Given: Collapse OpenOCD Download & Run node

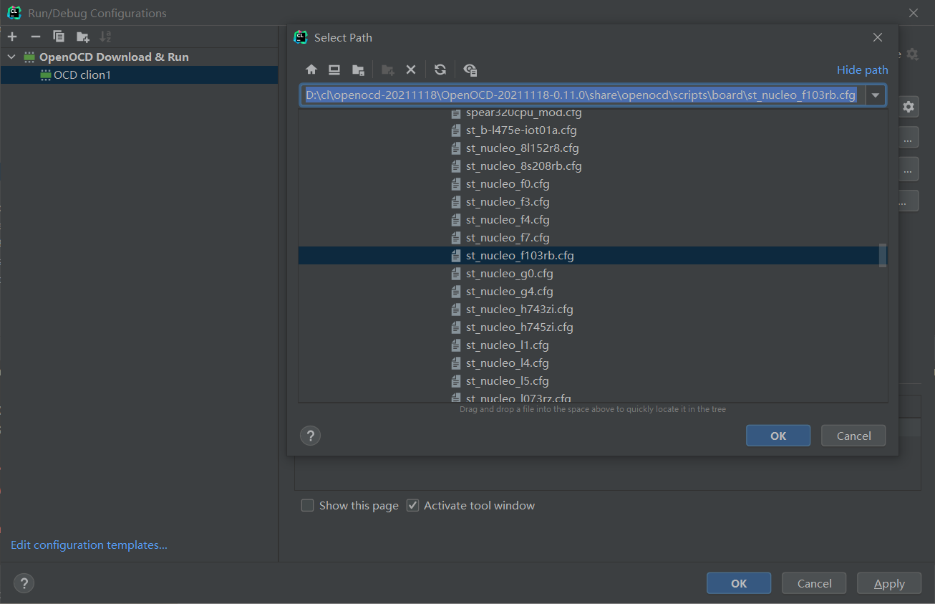Looking at the screenshot, I should [11, 57].
